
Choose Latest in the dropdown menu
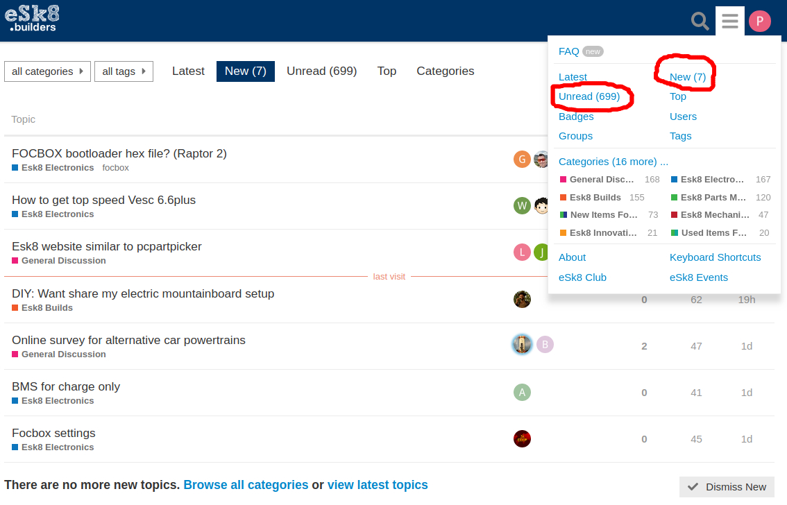click(573, 77)
